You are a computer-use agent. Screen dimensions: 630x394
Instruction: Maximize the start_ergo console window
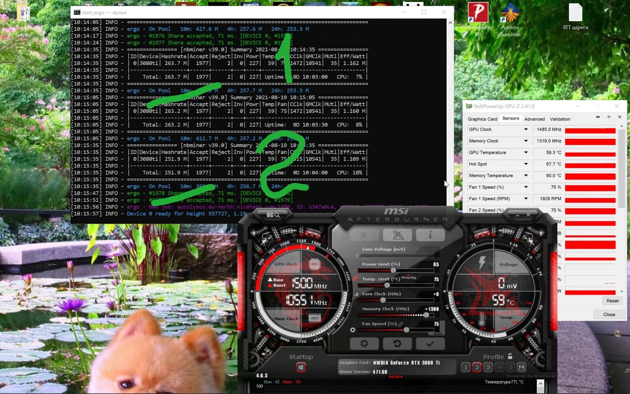(424, 12)
